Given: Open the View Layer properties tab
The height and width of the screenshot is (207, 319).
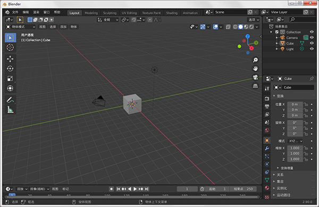Looking at the screenshot, I should tap(267, 114).
